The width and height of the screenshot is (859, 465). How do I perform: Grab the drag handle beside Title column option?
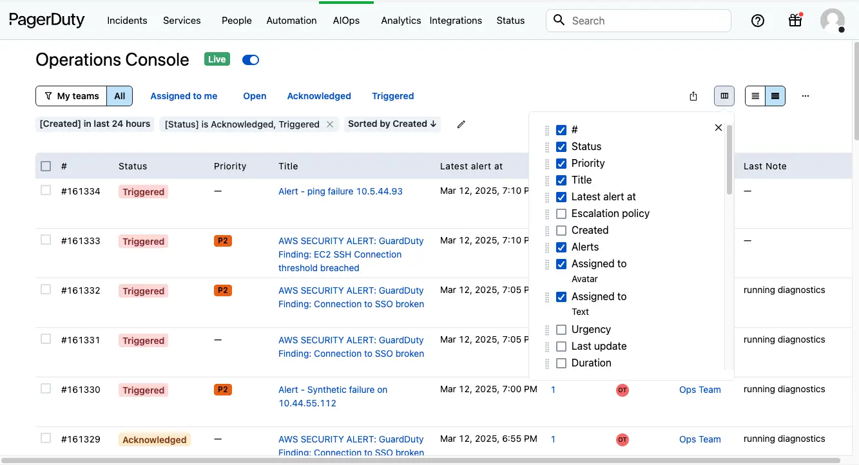pyautogui.click(x=547, y=180)
